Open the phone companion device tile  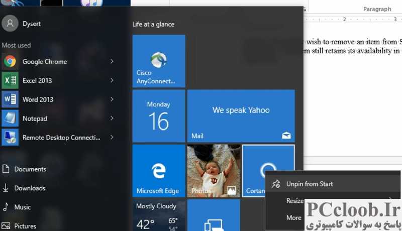[214, 215]
